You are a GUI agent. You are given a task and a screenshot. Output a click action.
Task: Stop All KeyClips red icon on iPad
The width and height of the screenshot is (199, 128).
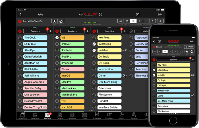tap(20, 21)
